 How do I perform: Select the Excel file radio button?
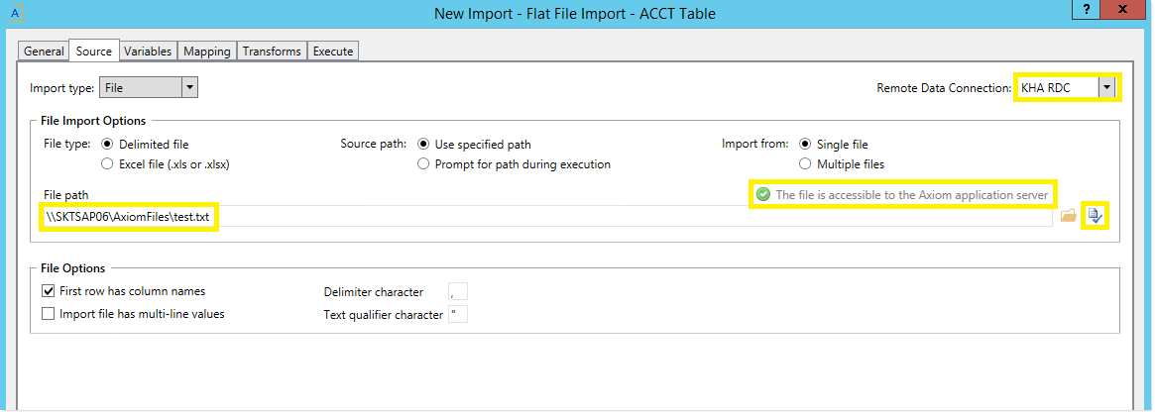coord(107,164)
